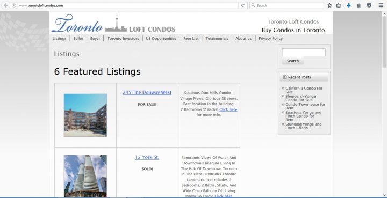Reload the page with refresh icon

(x=243, y=5)
